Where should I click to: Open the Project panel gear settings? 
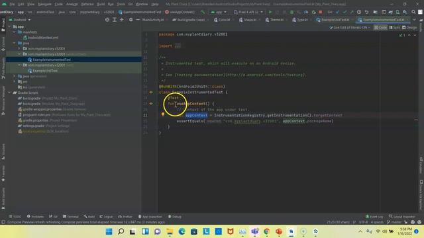click(x=131, y=20)
